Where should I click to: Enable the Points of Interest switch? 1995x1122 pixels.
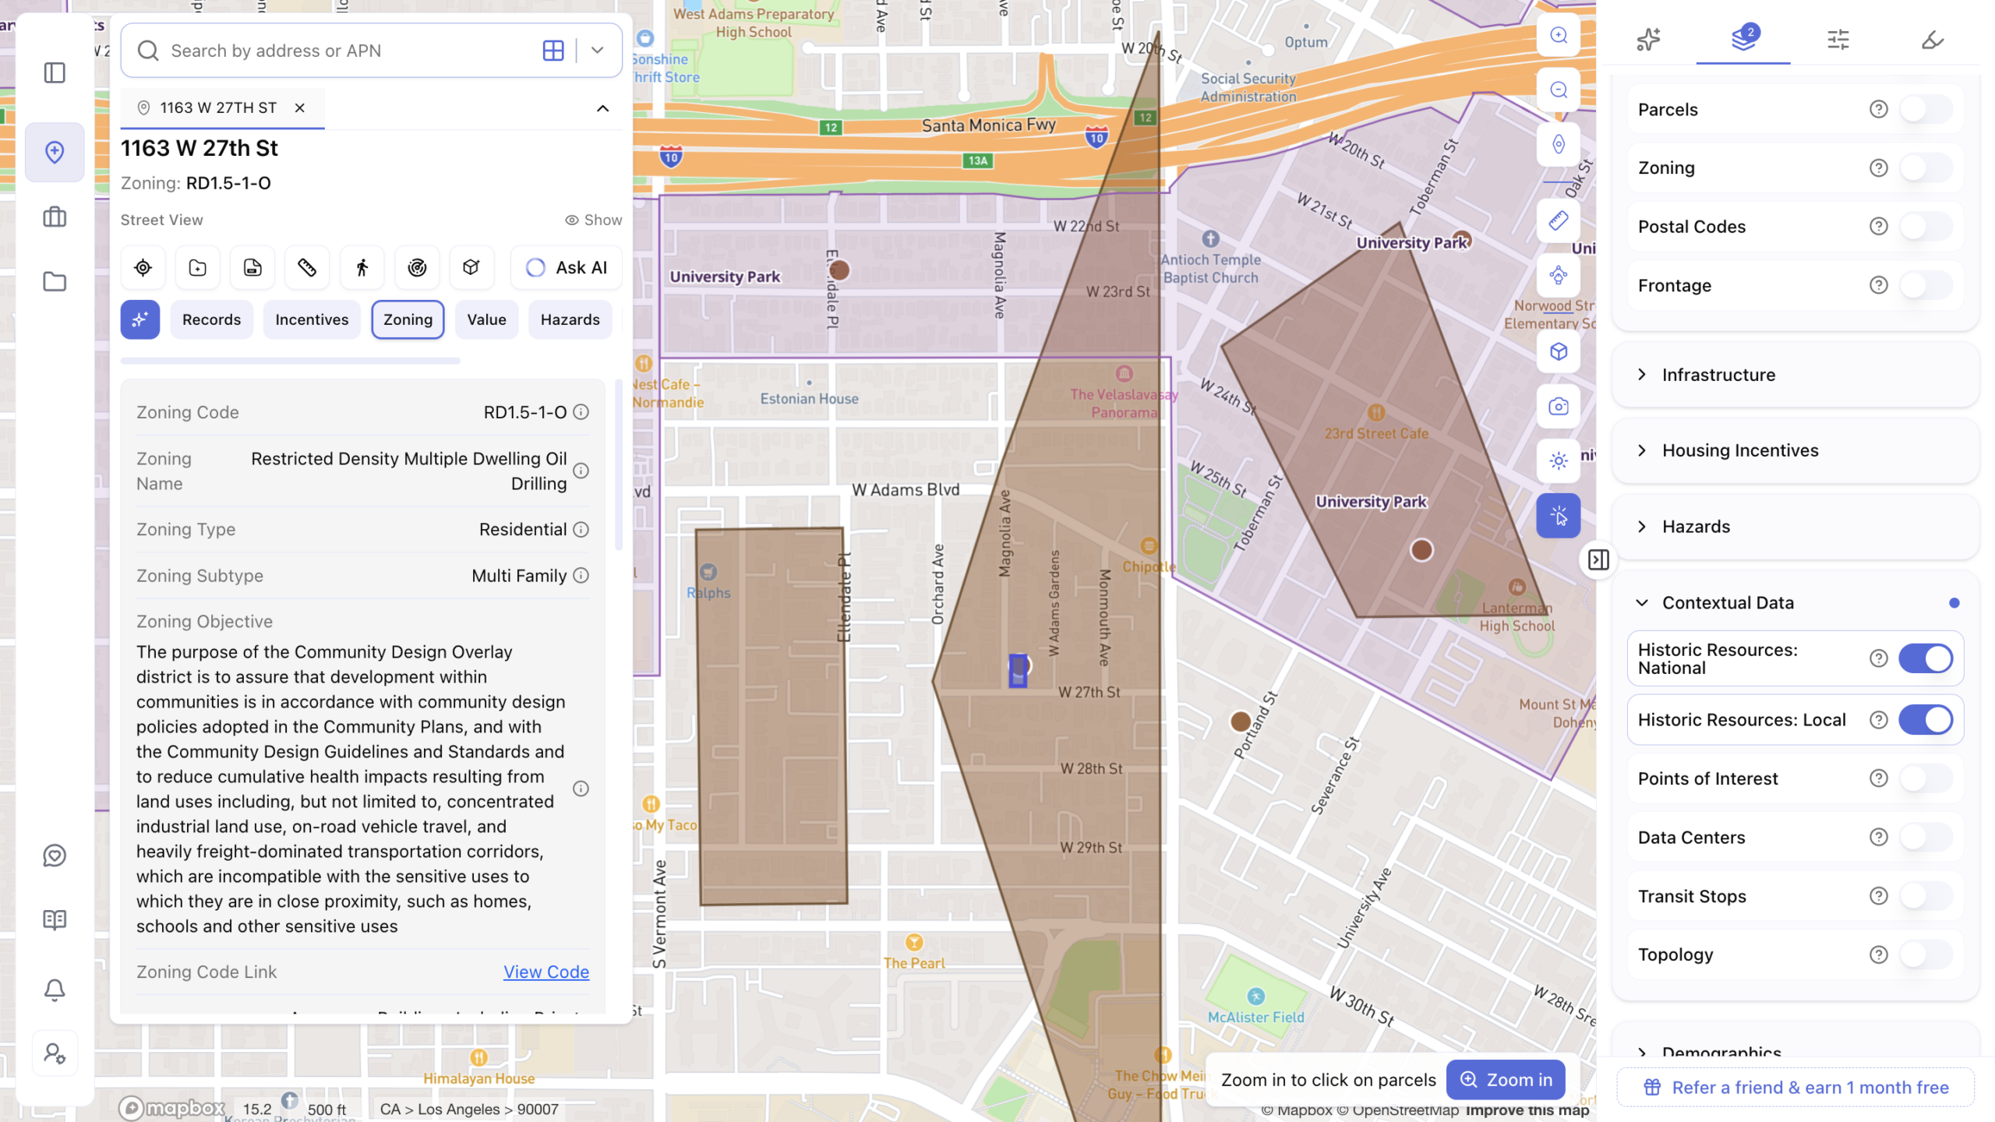(1926, 778)
